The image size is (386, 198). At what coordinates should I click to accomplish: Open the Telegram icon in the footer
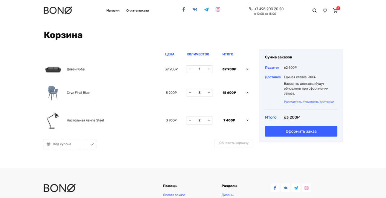(x=296, y=188)
